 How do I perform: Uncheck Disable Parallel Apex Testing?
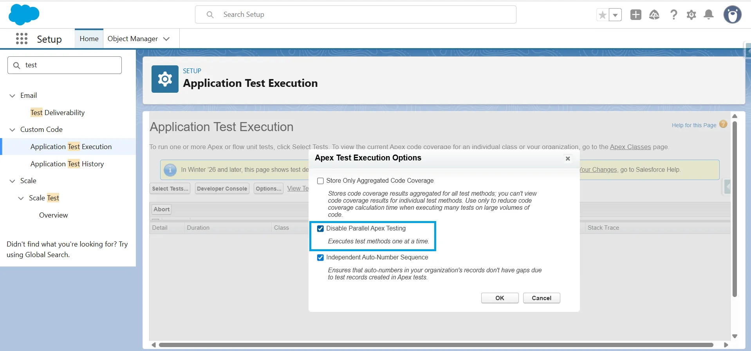(320, 229)
